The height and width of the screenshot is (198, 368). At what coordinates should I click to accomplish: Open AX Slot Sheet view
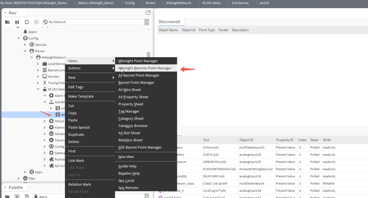(x=129, y=133)
